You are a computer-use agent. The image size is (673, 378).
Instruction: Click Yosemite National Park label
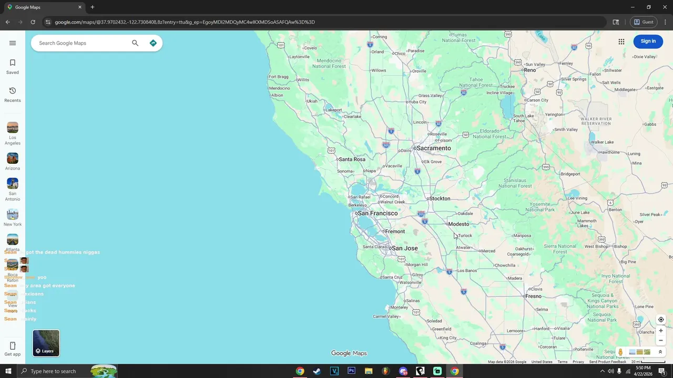click(x=540, y=207)
